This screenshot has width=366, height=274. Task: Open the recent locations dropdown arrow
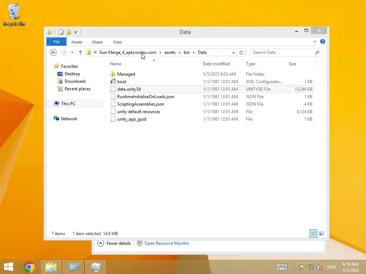[x=72, y=52]
